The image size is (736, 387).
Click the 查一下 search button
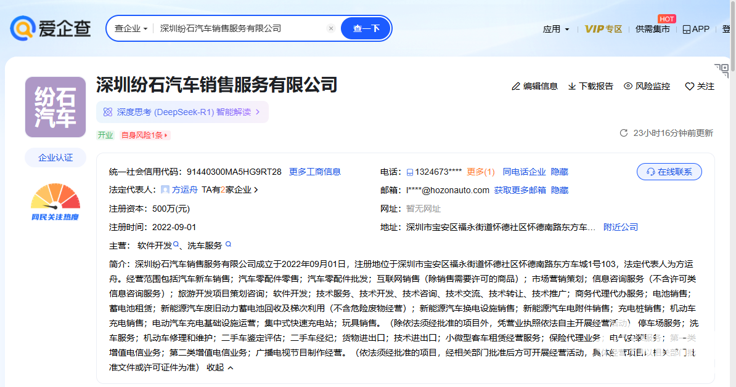(366, 28)
